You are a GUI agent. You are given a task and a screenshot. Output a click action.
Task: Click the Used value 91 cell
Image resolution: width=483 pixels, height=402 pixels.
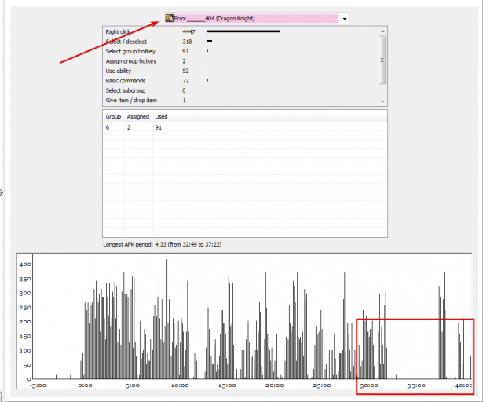pyautogui.click(x=159, y=127)
